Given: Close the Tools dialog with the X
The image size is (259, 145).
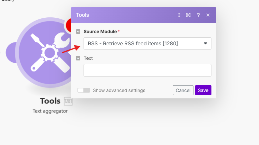Looking at the screenshot, I should pos(208,15).
